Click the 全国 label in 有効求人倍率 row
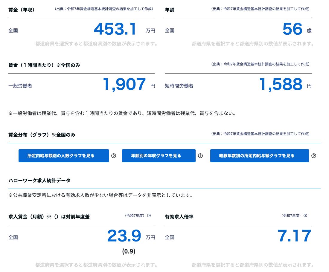The image size is (329, 272). pyautogui.click(x=170, y=237)
